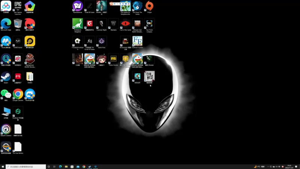This screenshot has width=300, height=169.
Task: Launch Steam from the desktop
Action: [x=6, y=77]
